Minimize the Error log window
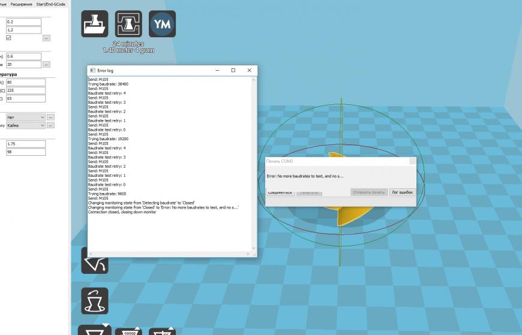The image size is (522, 335). (x=217, y=70)
